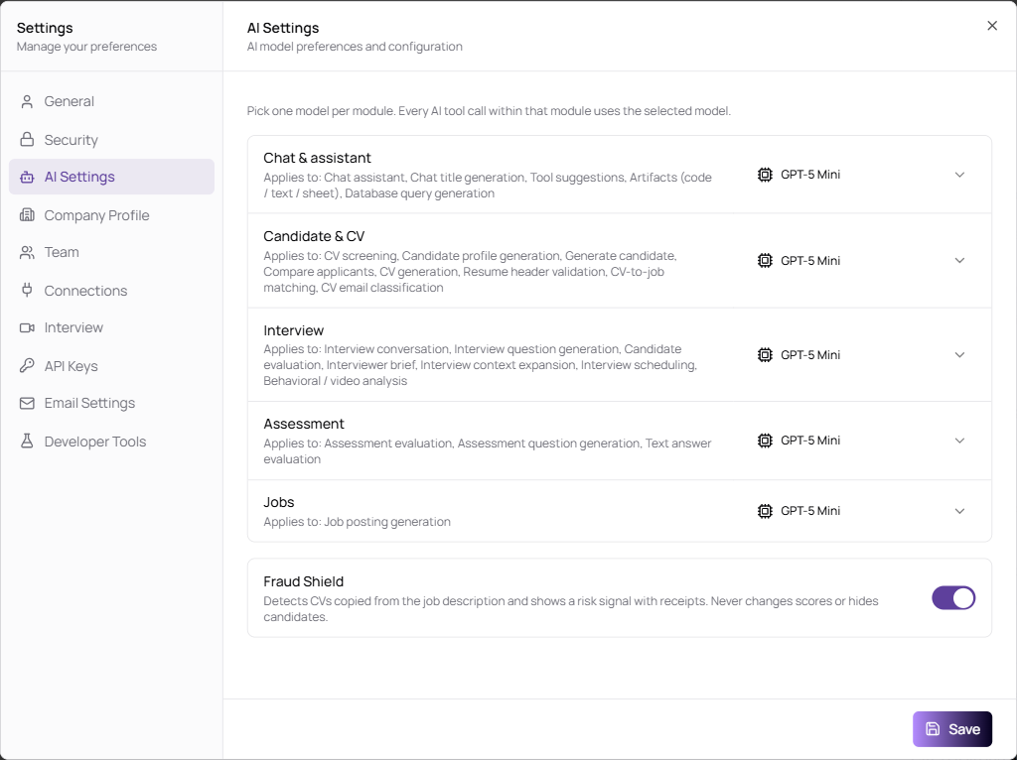Click 'Manage your preferences' subtitle

click(x=87, y=47)
